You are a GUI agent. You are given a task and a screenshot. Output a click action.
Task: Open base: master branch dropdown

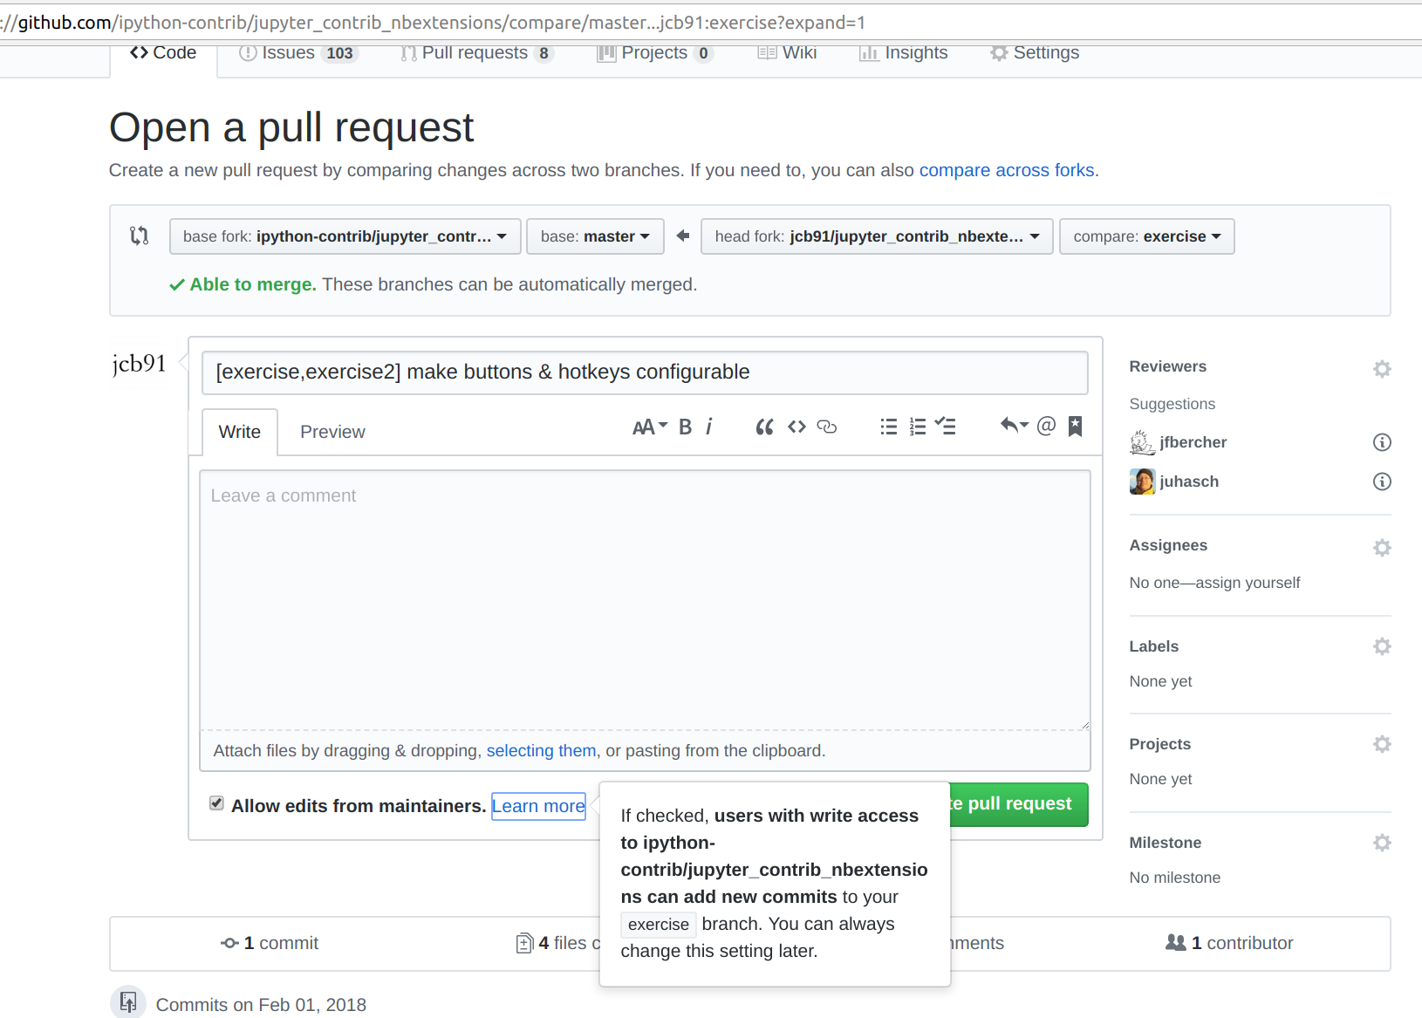point(595,236)
